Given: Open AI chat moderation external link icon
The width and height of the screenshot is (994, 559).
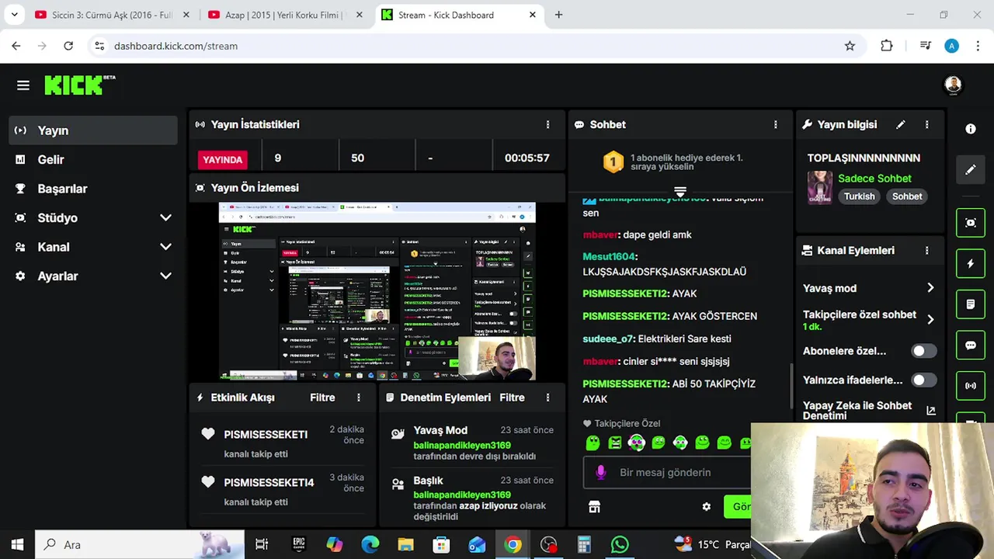Looking at the screenshot, I should tap(931, 411).
